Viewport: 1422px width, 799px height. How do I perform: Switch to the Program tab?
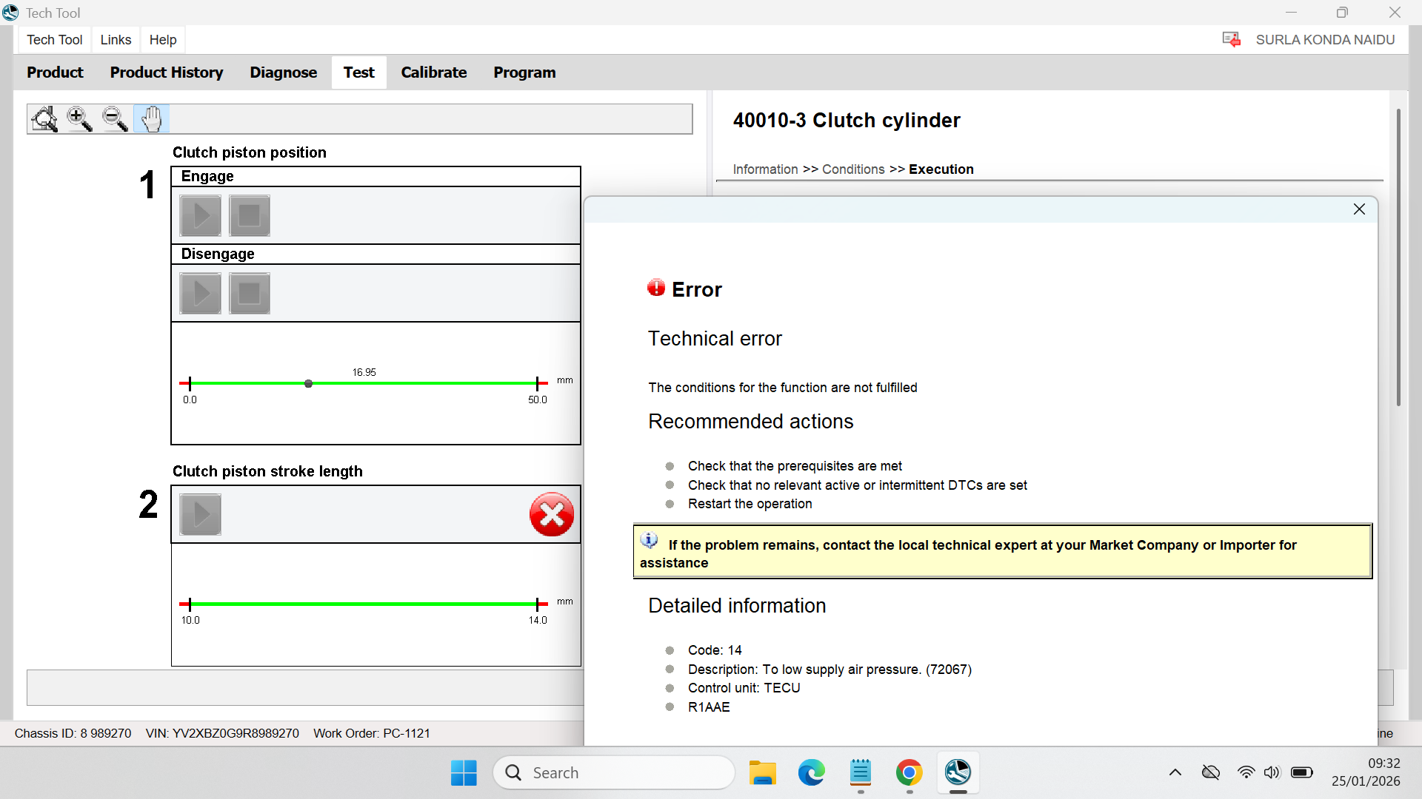click(x=524, y=73)
